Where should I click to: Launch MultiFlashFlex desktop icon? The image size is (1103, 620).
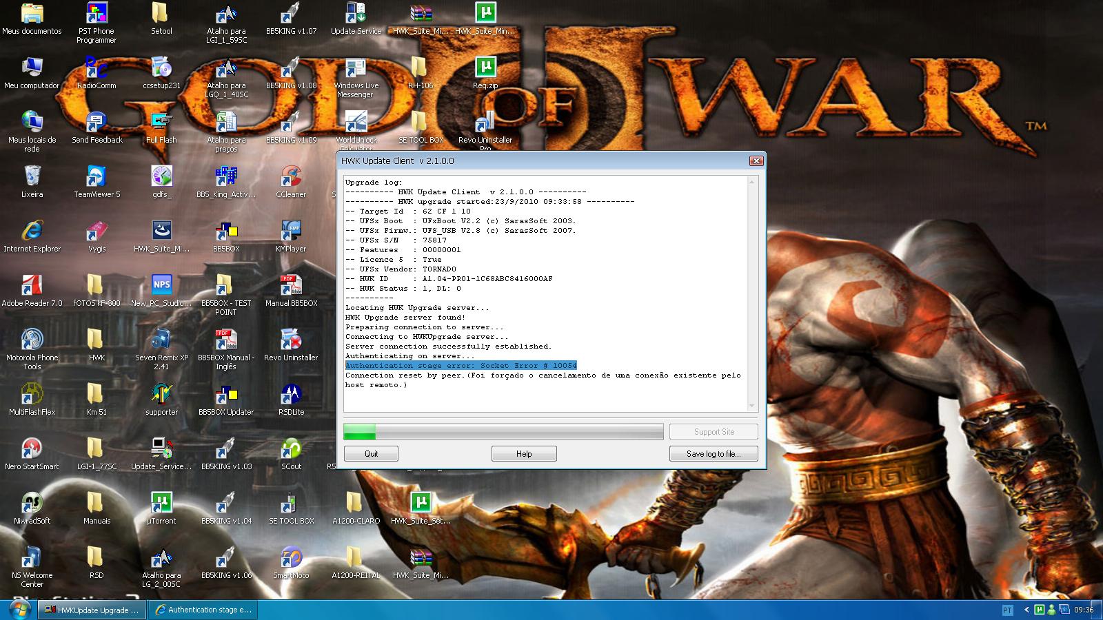coord(32,400)
